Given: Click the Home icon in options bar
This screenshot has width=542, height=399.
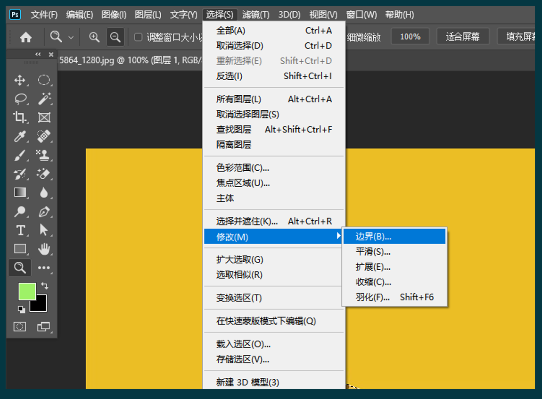Looking at the screenshot, I should point(25,37).
